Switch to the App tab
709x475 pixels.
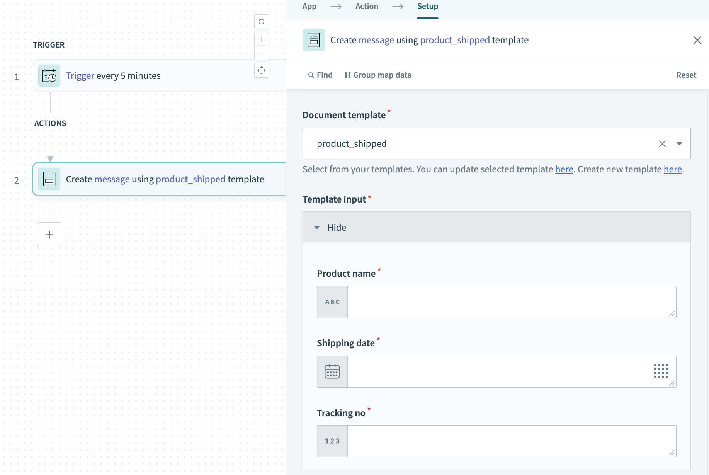(x=309, y=6)
